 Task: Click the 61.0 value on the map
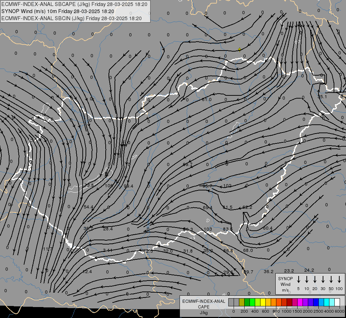click(207, 100)
